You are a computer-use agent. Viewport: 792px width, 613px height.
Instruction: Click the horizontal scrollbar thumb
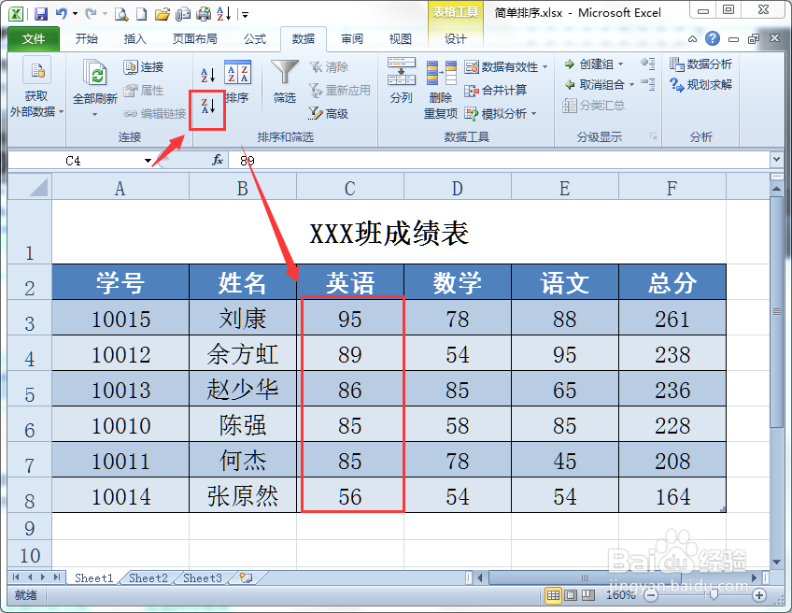coord(585,577)
